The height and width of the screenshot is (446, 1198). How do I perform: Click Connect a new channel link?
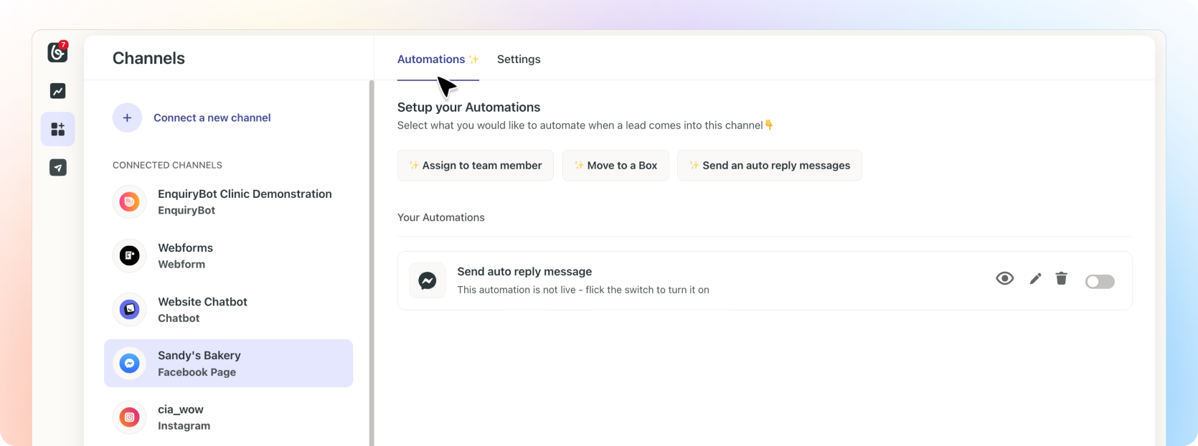[x=212, y=118]
